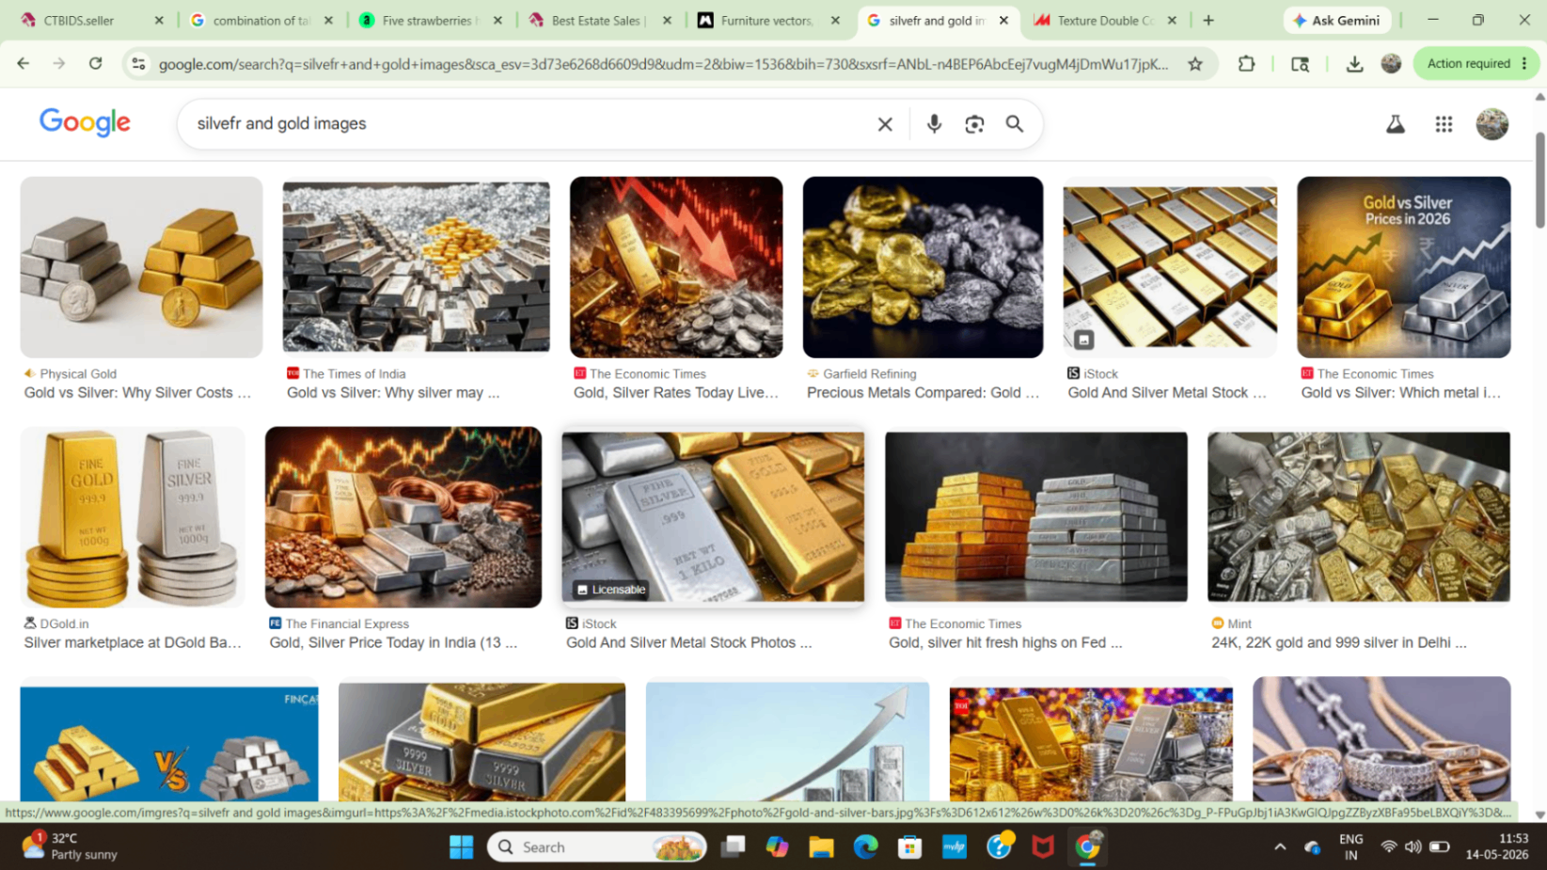Click the search box with silvefr and gold images
1547x870 pixels.
click(527, 124)
